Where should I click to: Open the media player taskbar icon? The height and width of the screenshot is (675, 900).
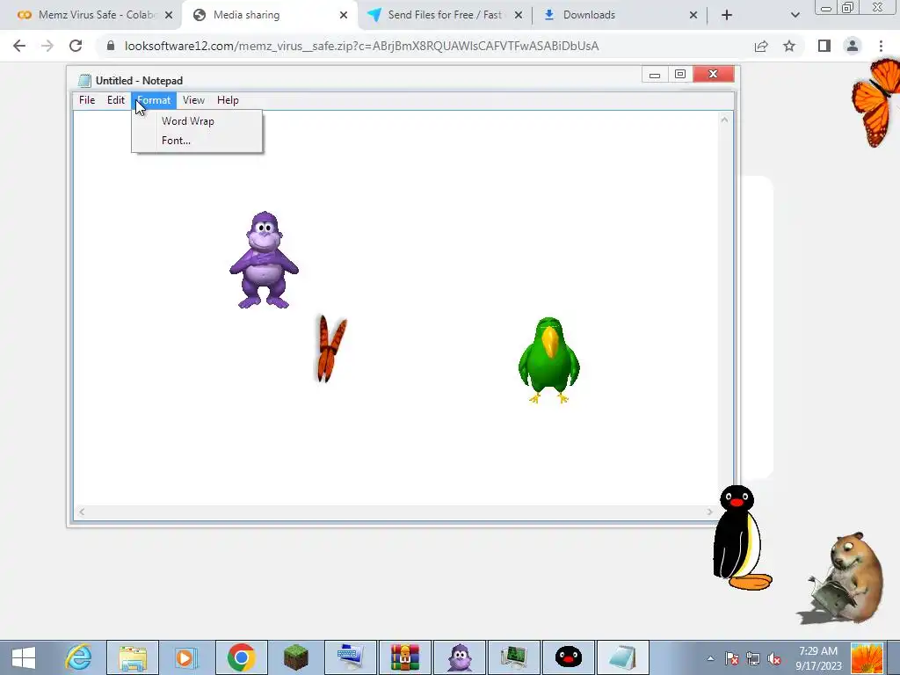(186, 657)
